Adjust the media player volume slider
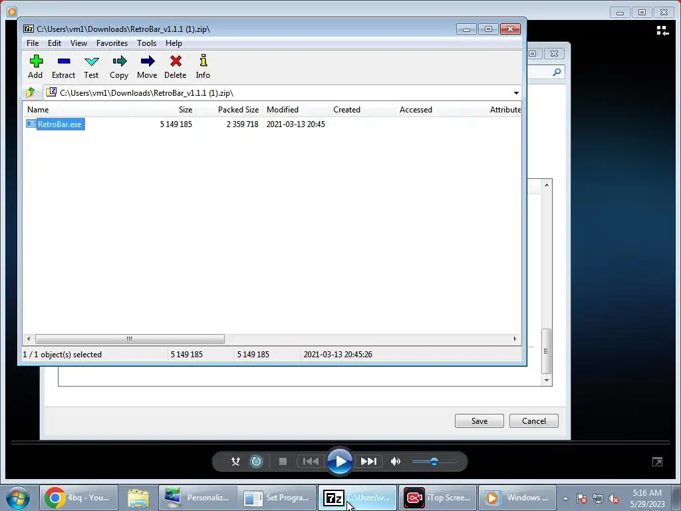The height and width of the screenshot is (511, 681). tap(434, 462)
